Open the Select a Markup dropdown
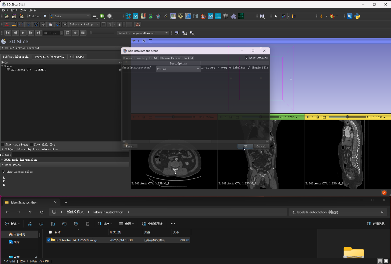This screenshot has width=391, height=264. click(x=84, y=24)
